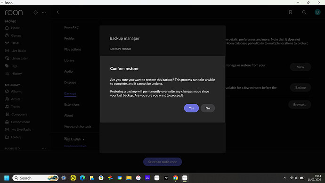Screen dimensions: 325x183
Task: Click the Windows taskbar Search box
Action: [x=35, y=178]
